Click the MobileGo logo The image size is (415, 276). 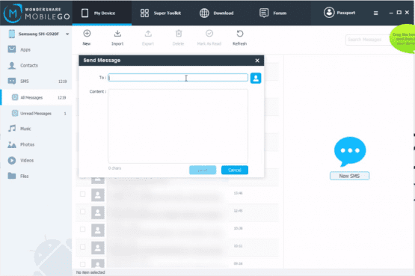(x=36, y=13)
